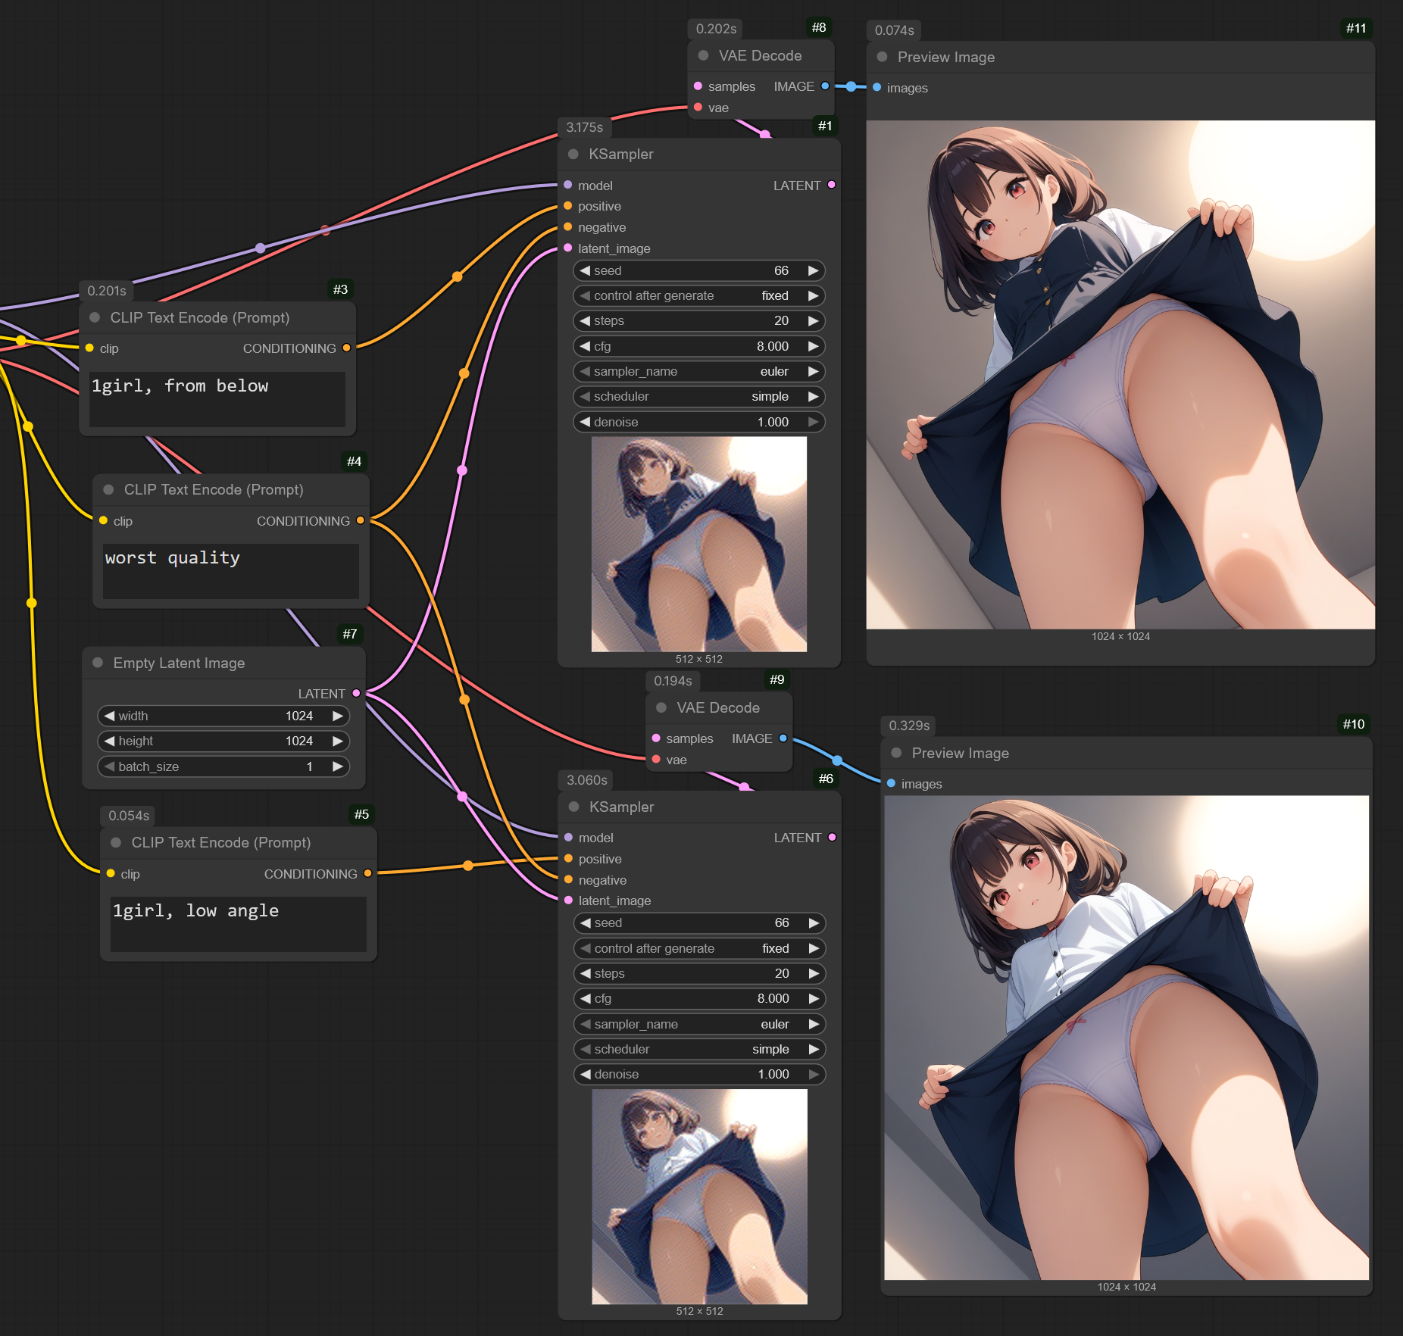
Task: Reduce denoise with left arrow in KSampler #1
Action: tap(585, 422)
